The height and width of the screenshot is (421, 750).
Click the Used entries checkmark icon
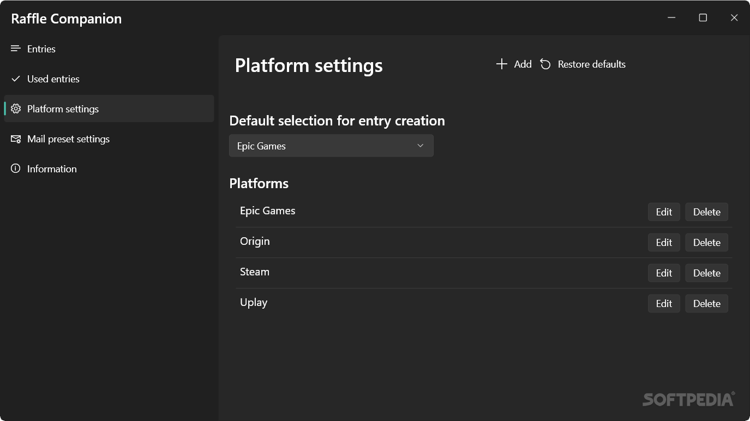pyautogui.click(x=16, y=79)
